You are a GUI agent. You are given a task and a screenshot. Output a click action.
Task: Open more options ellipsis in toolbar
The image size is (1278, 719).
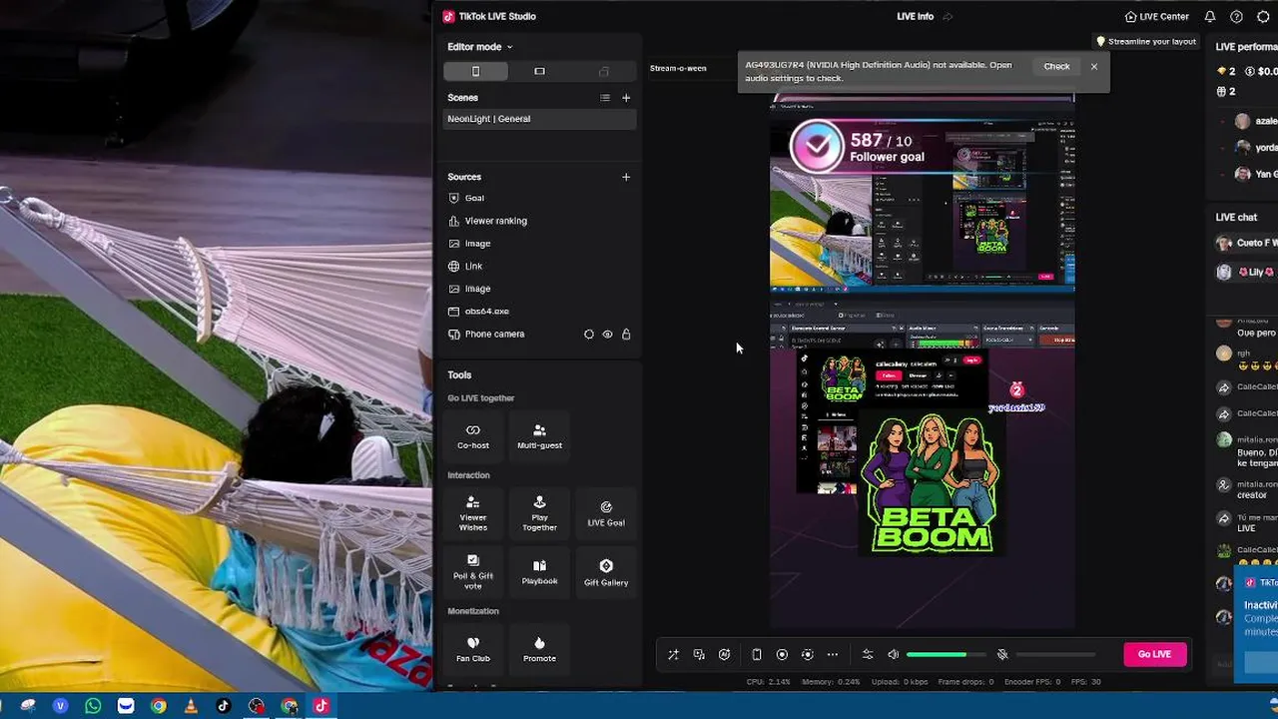833,655
